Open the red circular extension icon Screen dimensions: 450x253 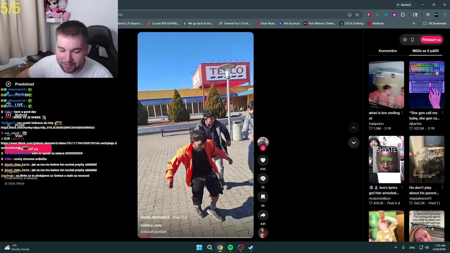(x=369, y=15)
